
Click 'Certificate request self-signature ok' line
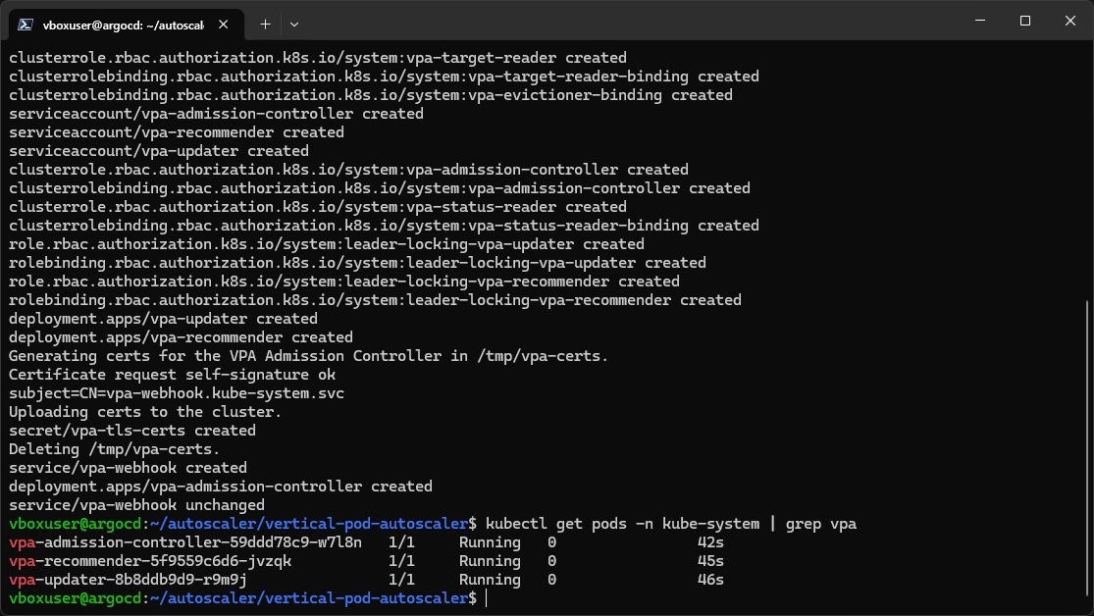point(173,374)
